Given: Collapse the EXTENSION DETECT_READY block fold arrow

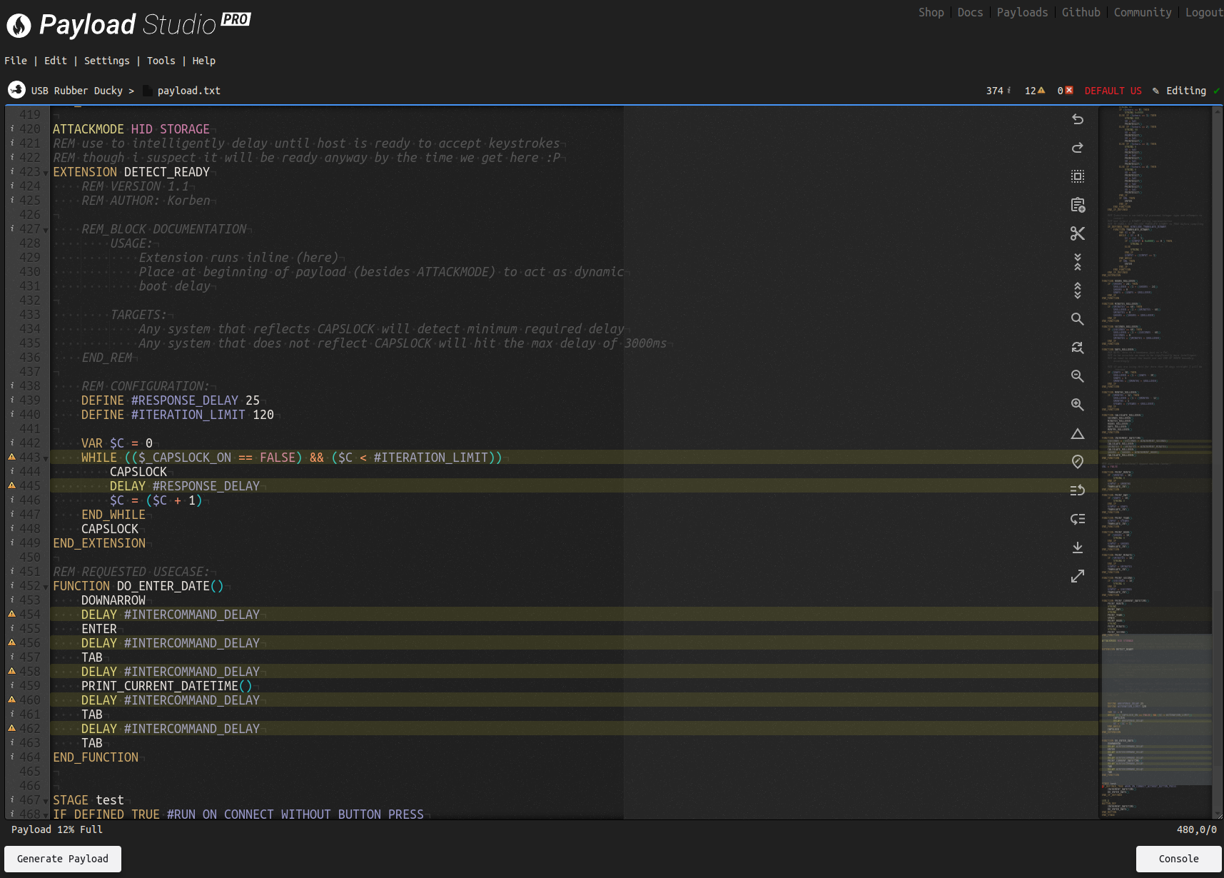Looking at the screenshot, I should click(46, 173).
